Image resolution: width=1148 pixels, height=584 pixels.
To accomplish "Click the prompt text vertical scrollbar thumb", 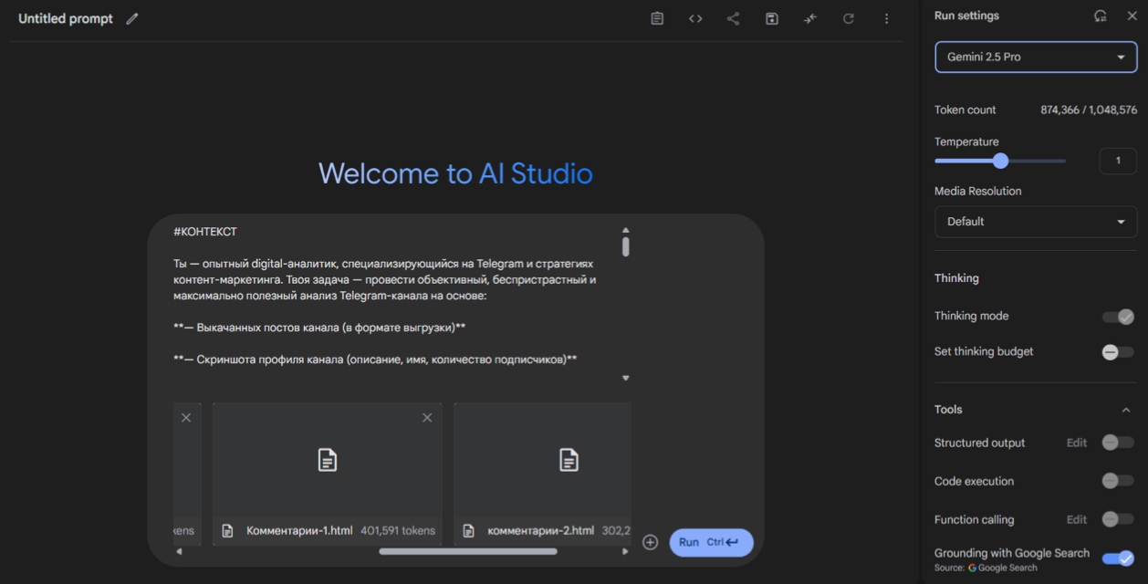I will 625,246.
